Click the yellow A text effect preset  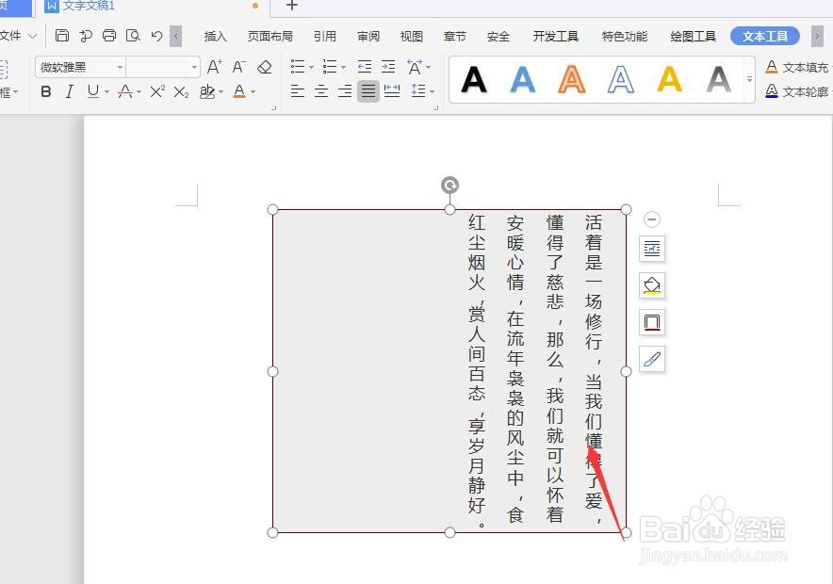[670, 81]
